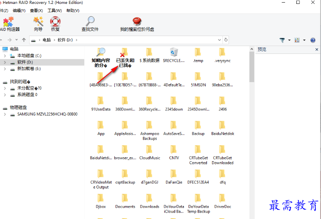Screen dimensions: 322x219
Task: Open the RAID 构造器 tool
Action: click(10, 24)
